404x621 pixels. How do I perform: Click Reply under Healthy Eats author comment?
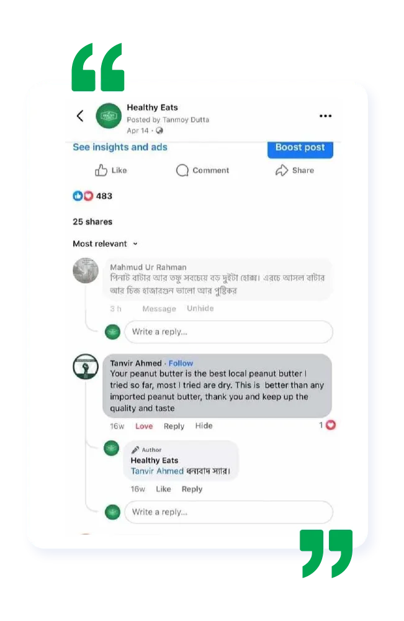pos(192,489)
